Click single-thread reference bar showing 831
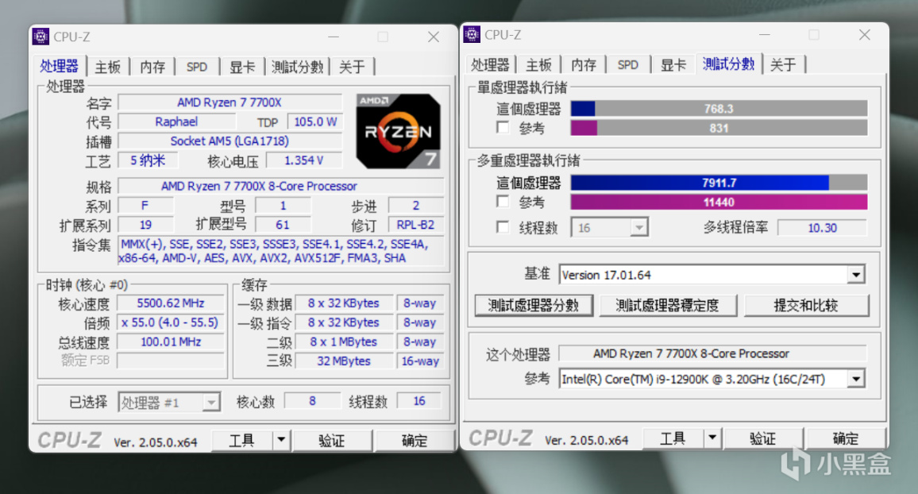918x494 pixels. click(x=719, y=128)
